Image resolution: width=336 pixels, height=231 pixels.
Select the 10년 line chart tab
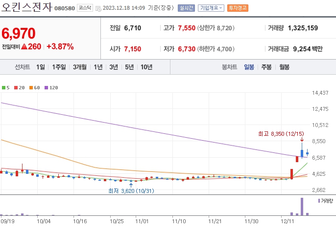click(x=146, y=67)
